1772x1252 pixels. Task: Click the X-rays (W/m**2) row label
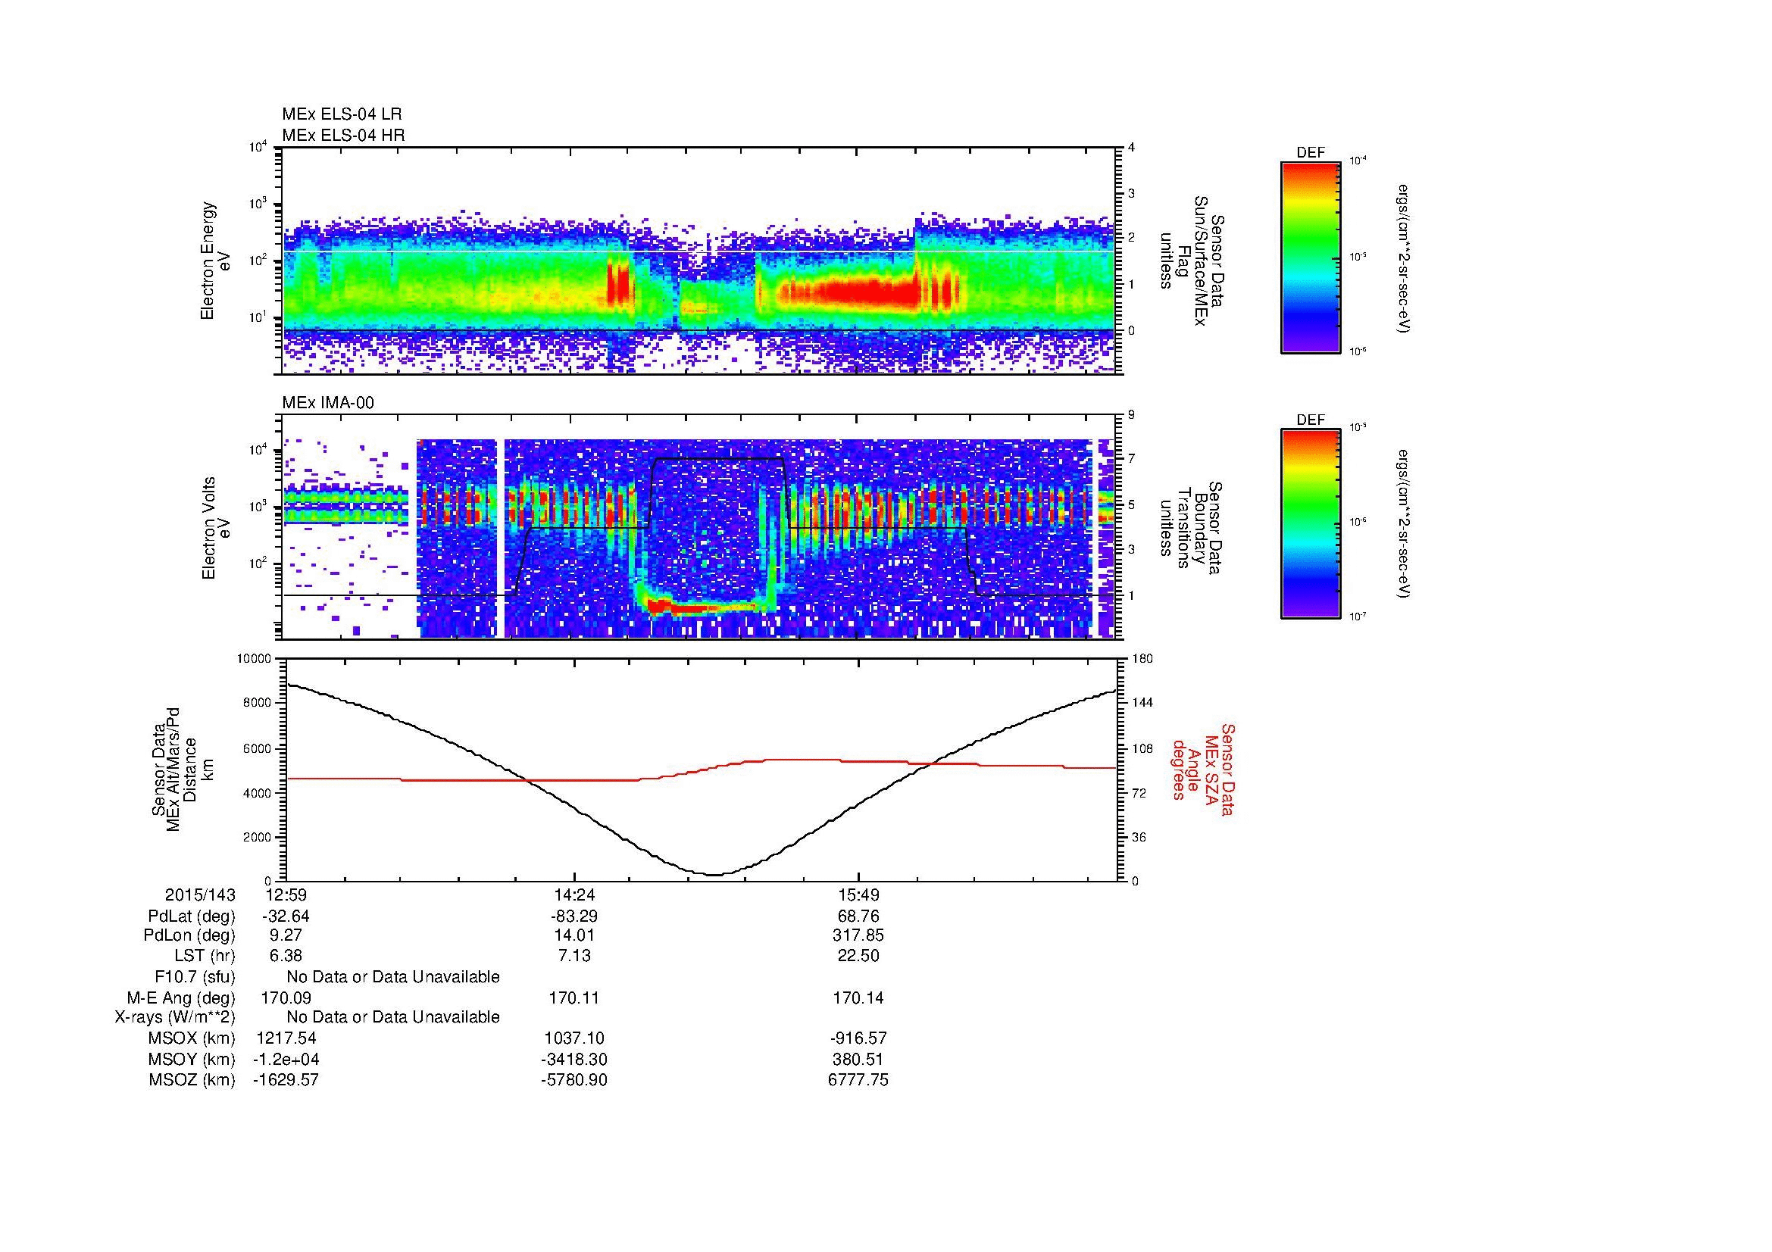[x=174, y=1017]
